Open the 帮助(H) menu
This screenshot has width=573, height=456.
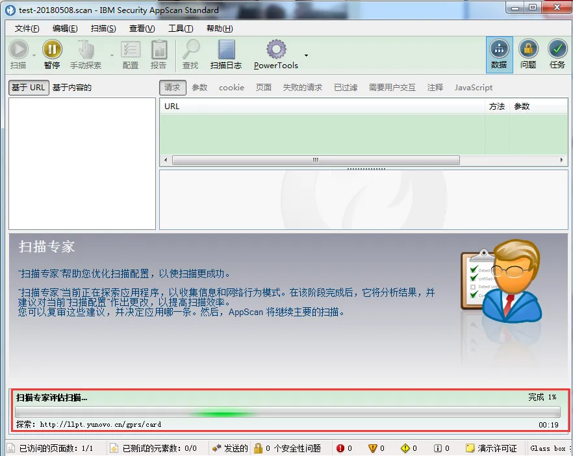(220, 29)
